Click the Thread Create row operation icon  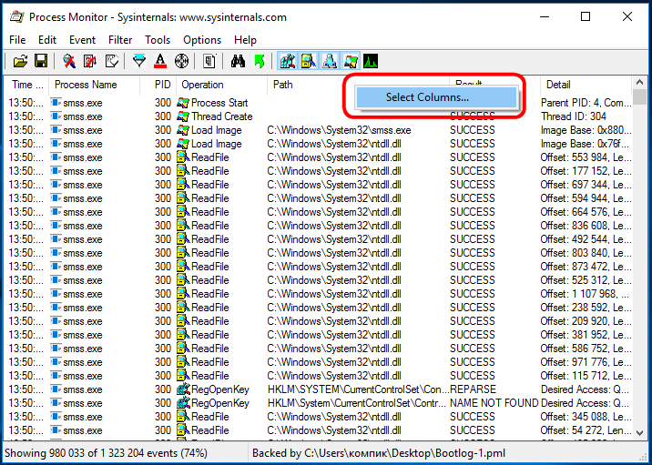(x=183, y=116)
